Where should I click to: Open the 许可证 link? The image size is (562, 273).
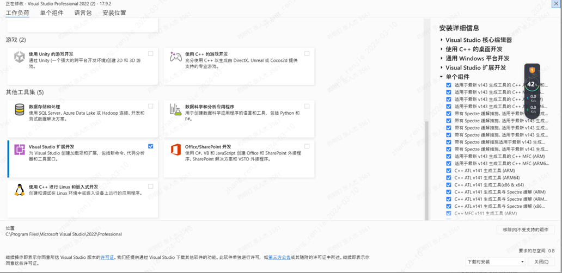click(x=107, y=257)
